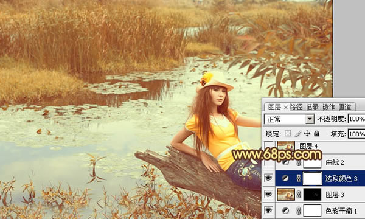Click the lock position move icon

coord(307,133)
